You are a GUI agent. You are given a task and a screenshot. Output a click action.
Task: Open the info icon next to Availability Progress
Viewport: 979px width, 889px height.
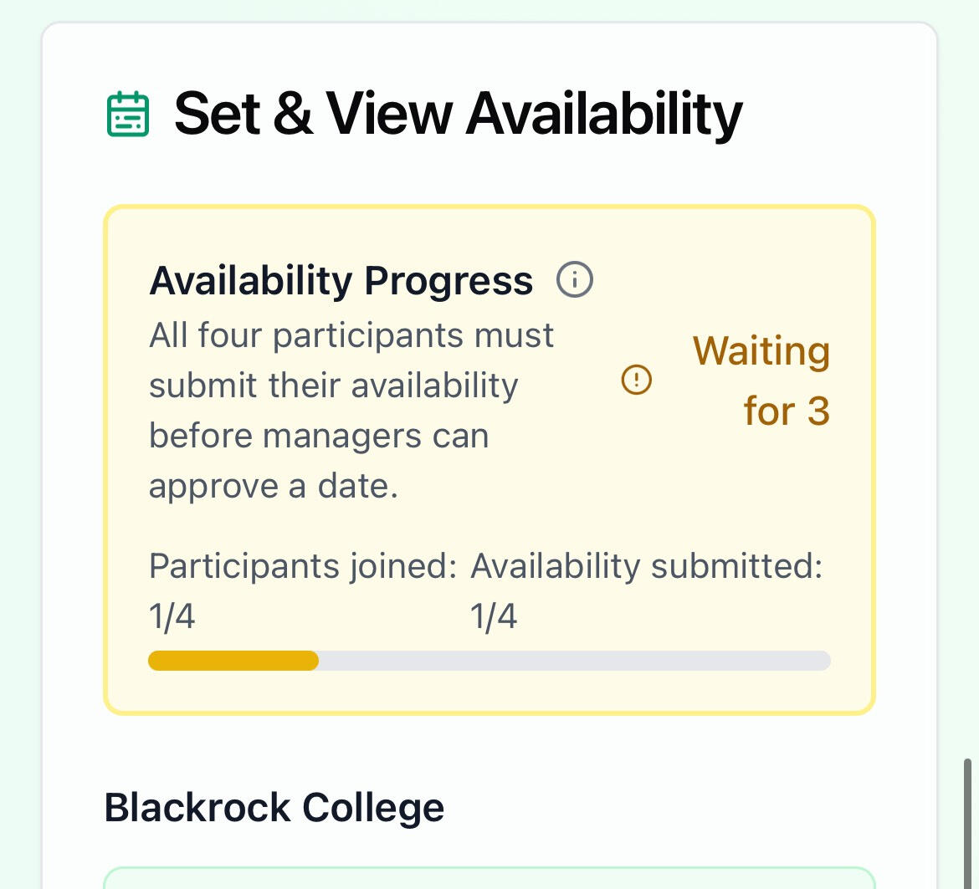[575, 280]
